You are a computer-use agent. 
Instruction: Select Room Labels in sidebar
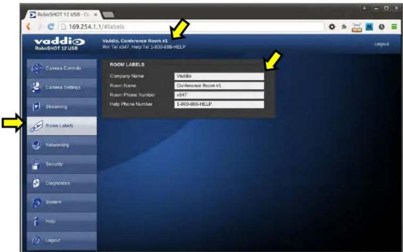pos(62,126)
